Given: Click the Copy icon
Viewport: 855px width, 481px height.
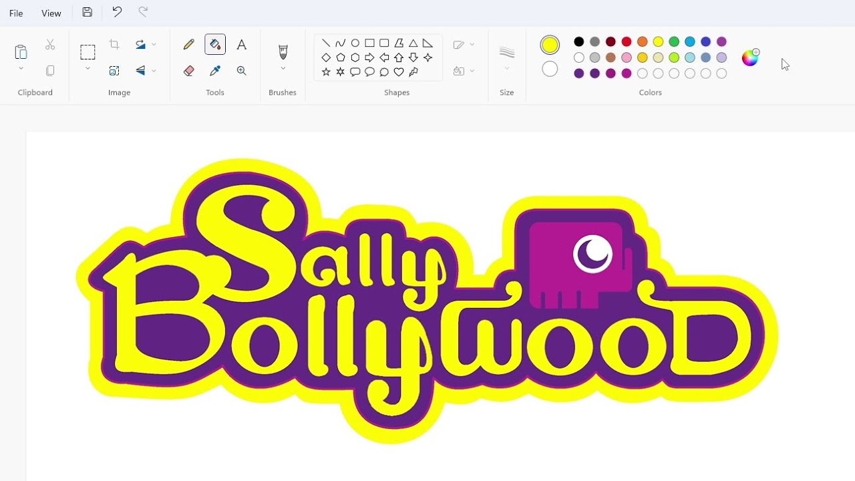Looking at the screenshot, I should [50, 71].
